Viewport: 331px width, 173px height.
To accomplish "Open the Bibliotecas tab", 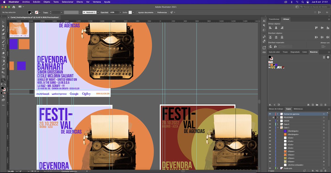I will 298,109.
